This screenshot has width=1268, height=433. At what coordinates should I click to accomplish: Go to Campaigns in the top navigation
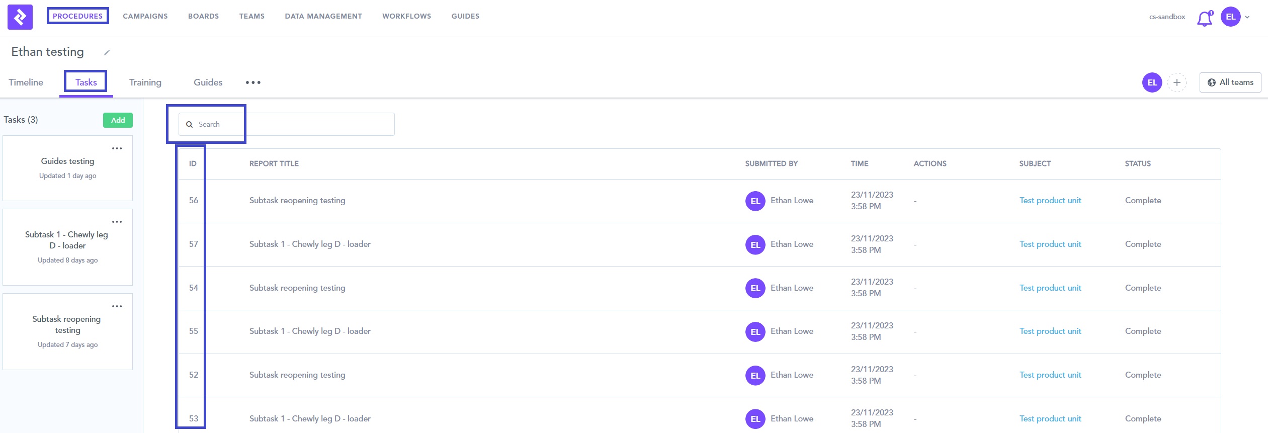(x=145, y=16)
